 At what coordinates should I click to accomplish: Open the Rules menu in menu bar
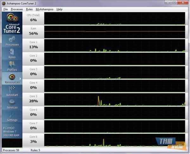[x=29, y=9]
